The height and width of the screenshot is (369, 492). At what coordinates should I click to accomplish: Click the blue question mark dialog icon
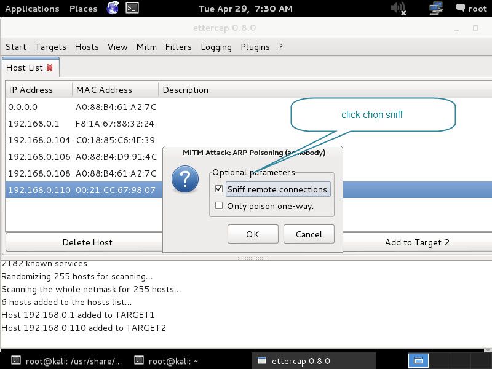185,179
